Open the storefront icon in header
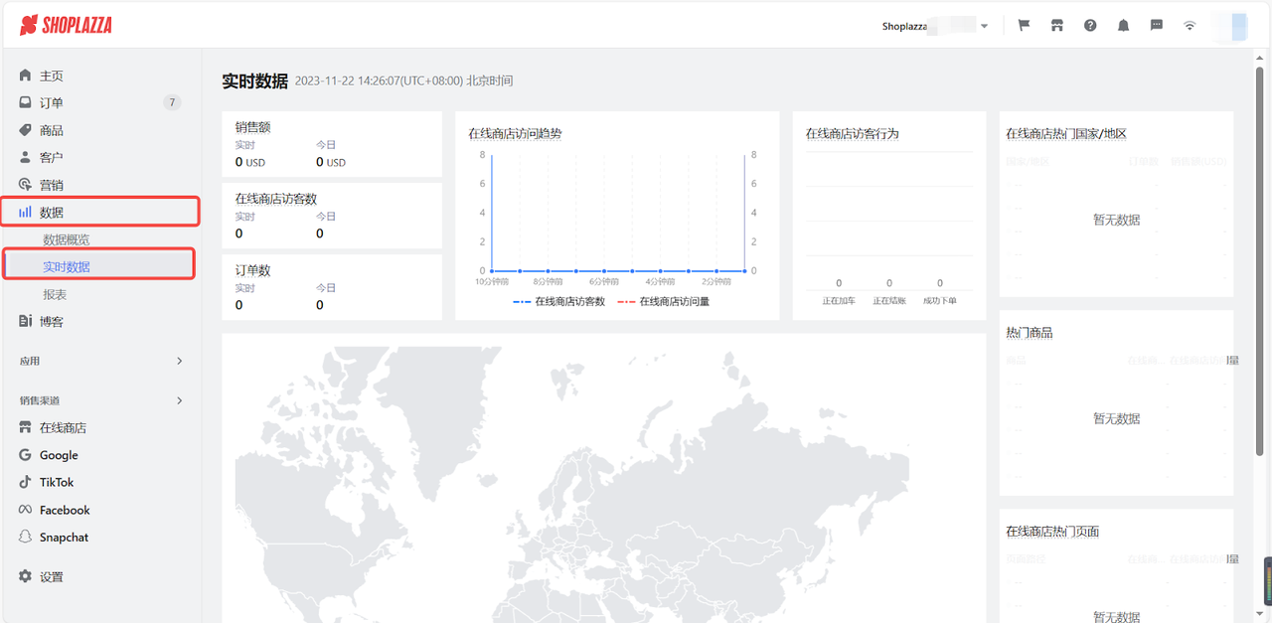 click(x=1056, y=26)
